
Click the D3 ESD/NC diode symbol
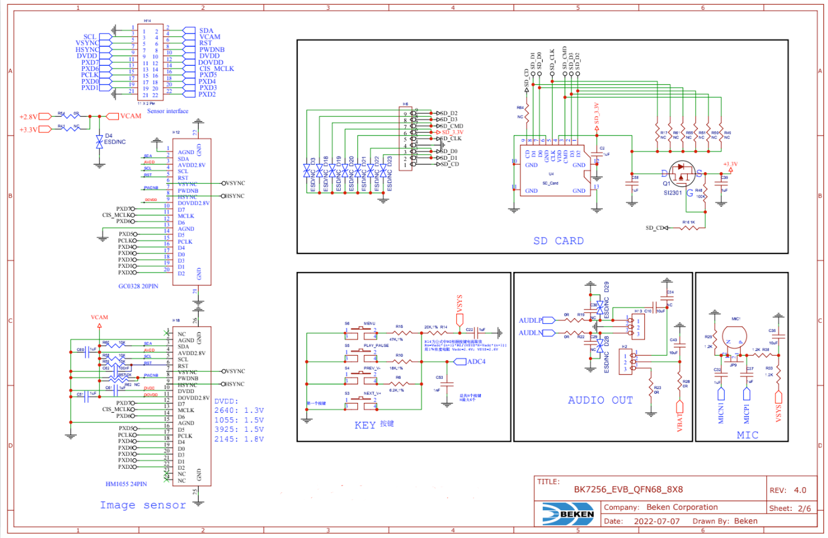point(307,171)
